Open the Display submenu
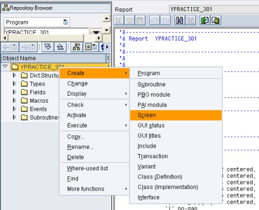Screen dimensions: 259x210 coord(94,94)
